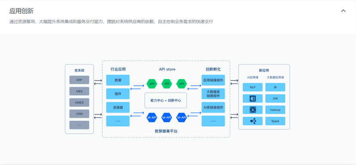Select the 连接器 block

click(x=118, y=107)
